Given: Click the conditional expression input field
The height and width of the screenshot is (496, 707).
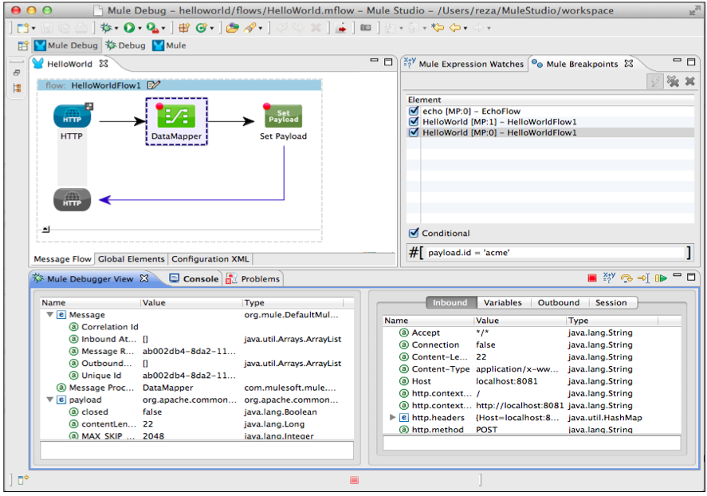Looking at the screenshot, I should tap(555, 253).
